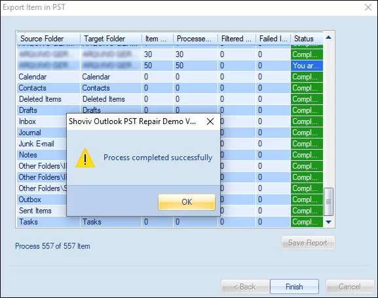Click the Save Report button

point(308,242)
